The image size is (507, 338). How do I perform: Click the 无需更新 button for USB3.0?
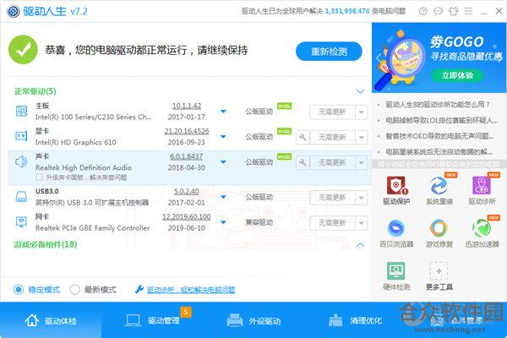tap(332, 198)
